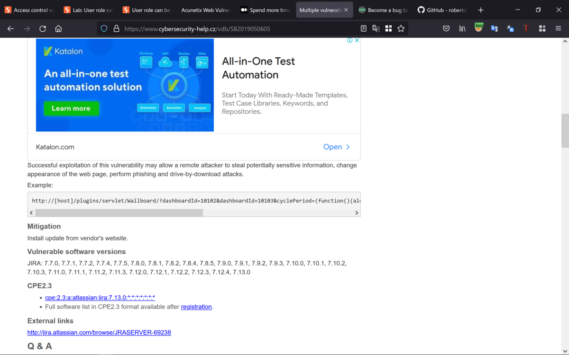Click the page vertical scrollbar thumb

[565, 131]
